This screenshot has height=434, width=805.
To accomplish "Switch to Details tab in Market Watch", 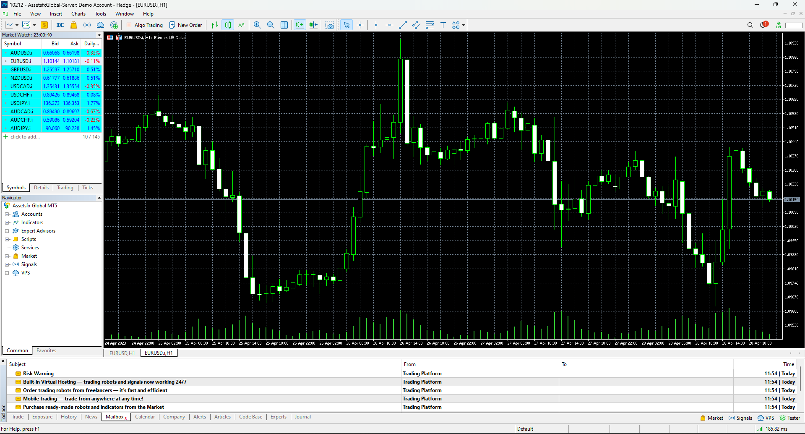I will tap(41, 188).
